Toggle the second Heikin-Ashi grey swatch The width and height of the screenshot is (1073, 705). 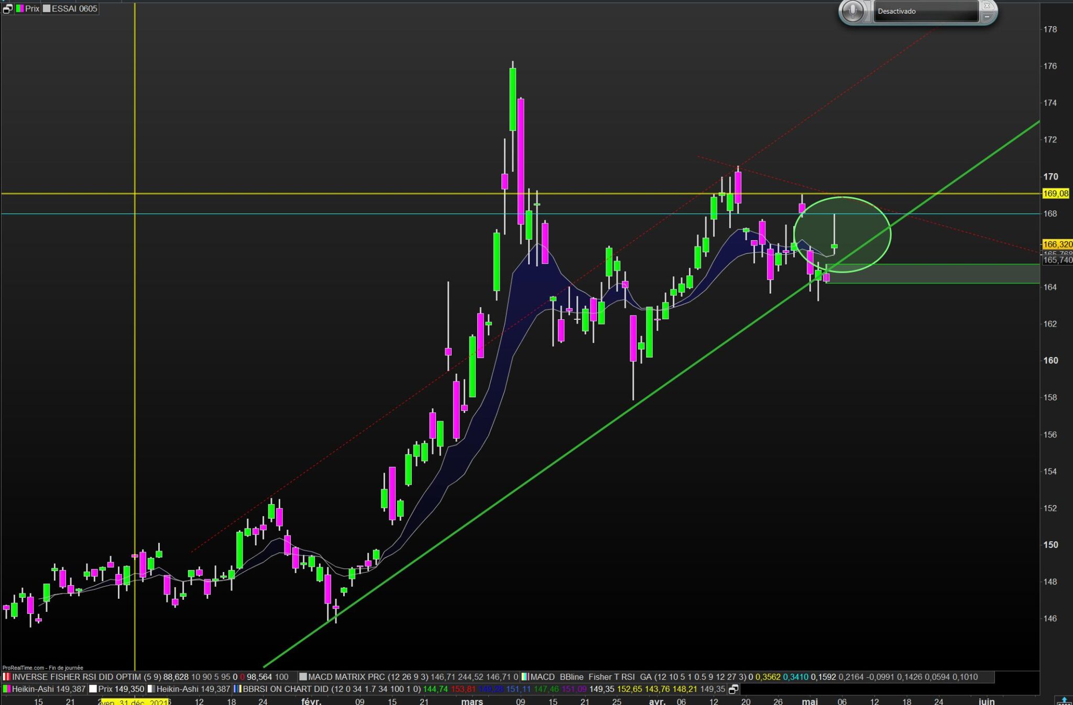click(x=151, y=689)
